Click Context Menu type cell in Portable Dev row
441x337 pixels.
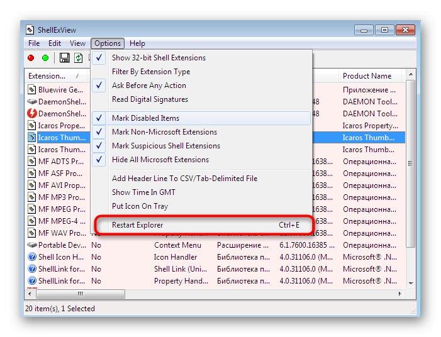pos(178,245)
